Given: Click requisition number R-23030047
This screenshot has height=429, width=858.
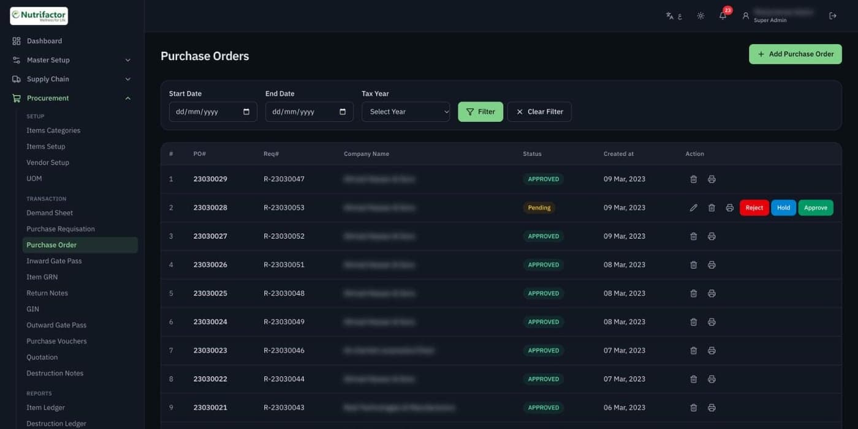Looking at the screenshot, I should (284, 179).
